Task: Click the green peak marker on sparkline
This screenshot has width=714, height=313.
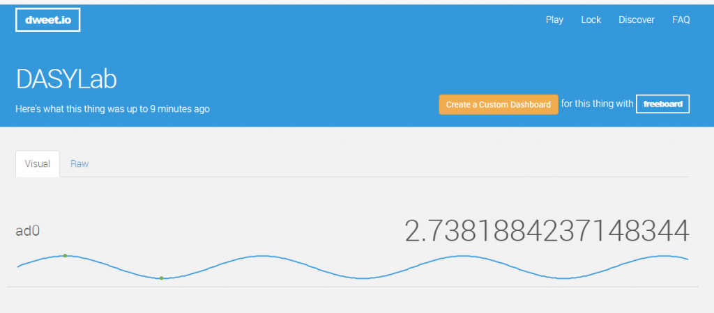Action: pos(65,256)
